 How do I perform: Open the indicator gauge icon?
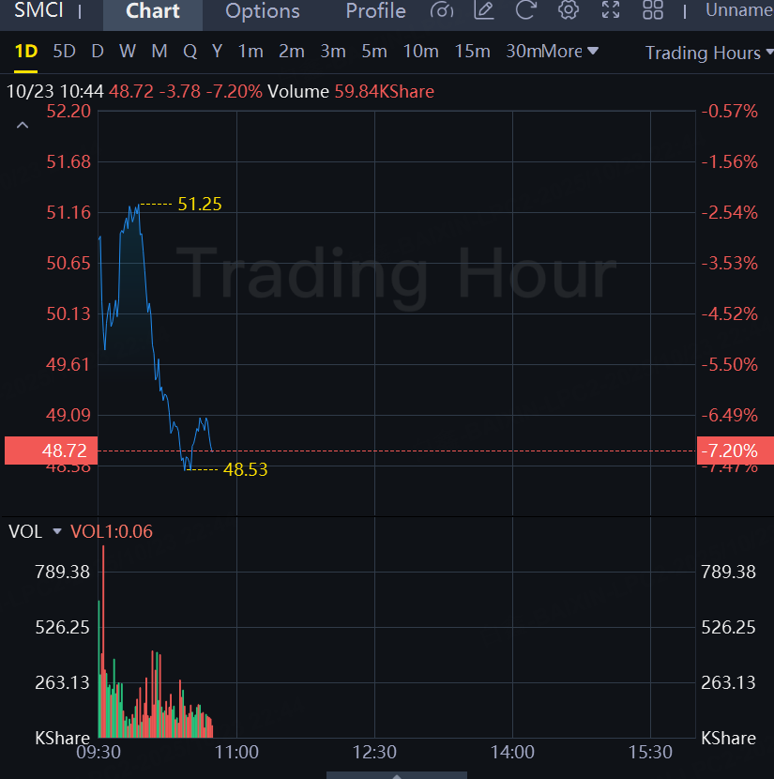click(x=442, y=10)
